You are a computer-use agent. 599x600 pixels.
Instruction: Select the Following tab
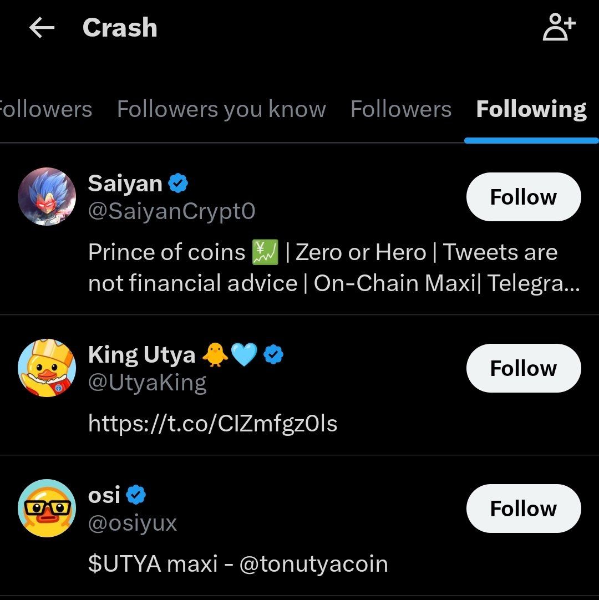[x=531, y=109]
